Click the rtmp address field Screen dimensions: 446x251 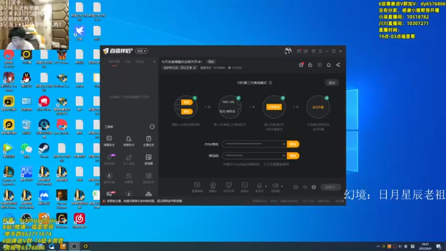click(x=254, y=144)
